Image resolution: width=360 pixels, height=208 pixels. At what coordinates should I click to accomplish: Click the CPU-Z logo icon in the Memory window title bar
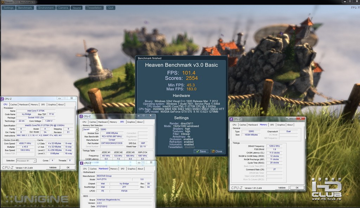coord(231,119)
